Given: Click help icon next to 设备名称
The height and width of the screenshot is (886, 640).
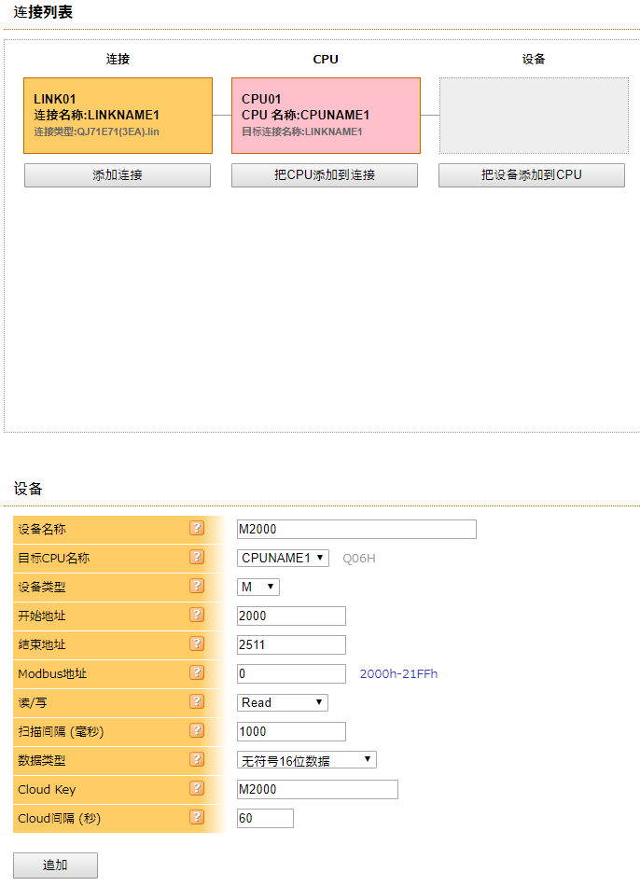Looking at the screenshot, I should tap(197, 529).
